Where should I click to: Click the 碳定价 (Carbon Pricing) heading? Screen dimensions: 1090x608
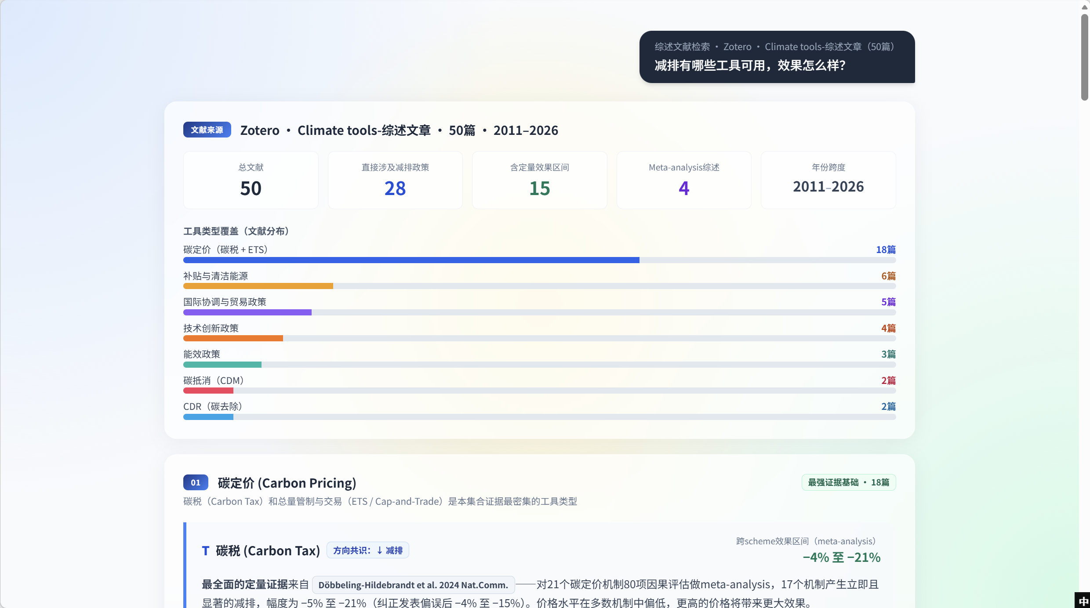point(287,483)
